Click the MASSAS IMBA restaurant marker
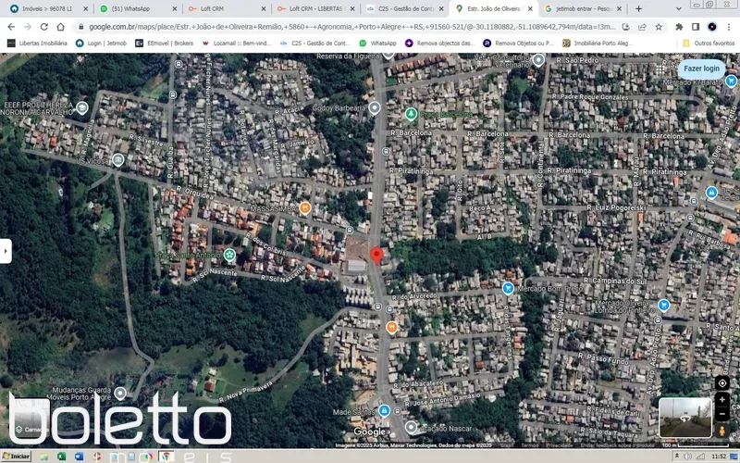This screenshot has height=463, width=740. (305, 207)
